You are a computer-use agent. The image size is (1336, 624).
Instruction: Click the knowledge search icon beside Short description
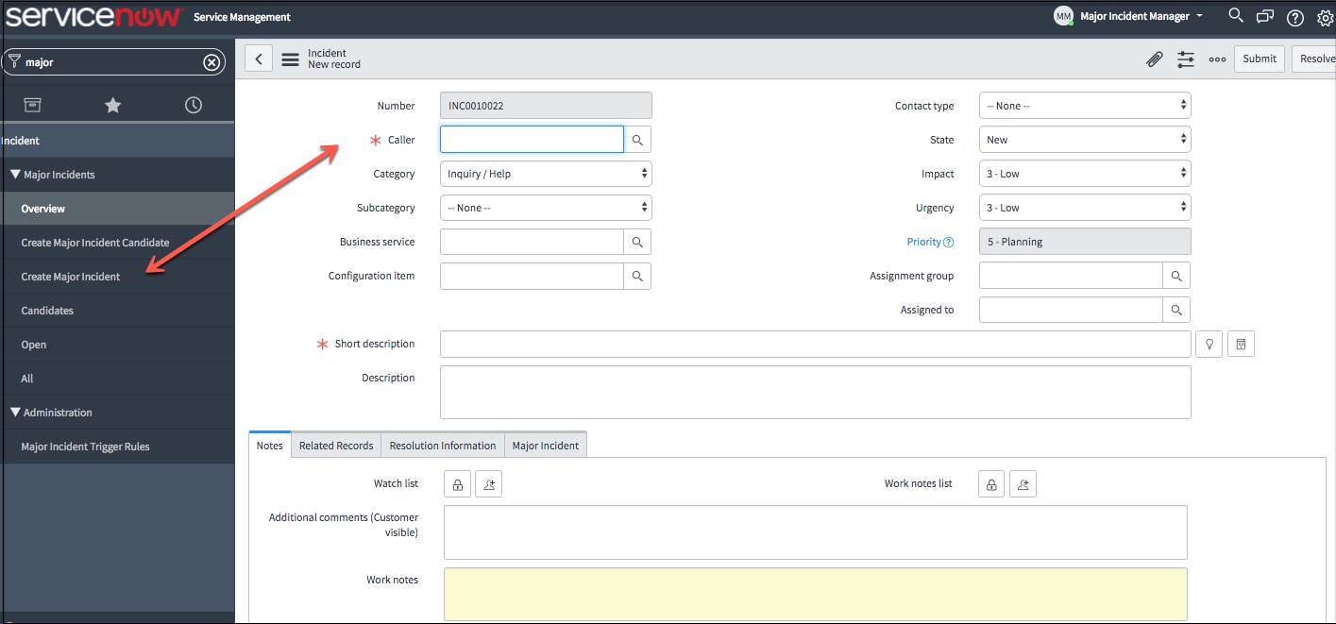click(1241, 343)
